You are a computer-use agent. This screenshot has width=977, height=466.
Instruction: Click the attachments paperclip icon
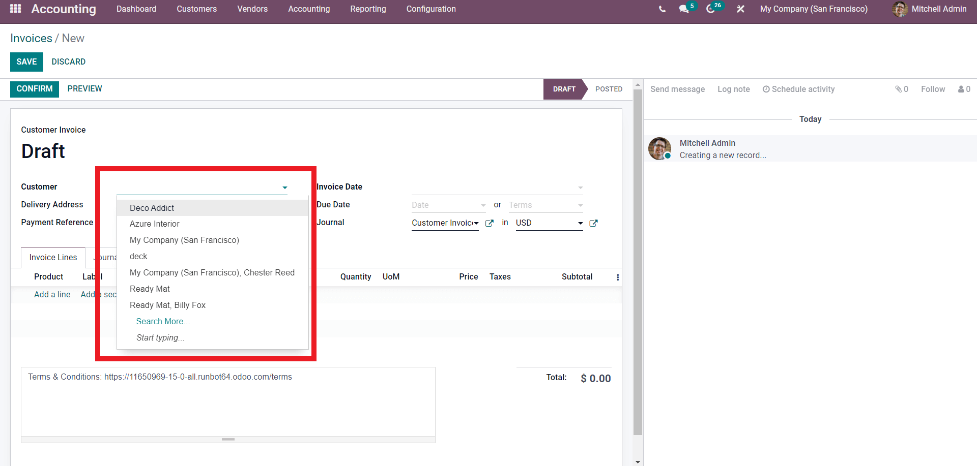899,89
